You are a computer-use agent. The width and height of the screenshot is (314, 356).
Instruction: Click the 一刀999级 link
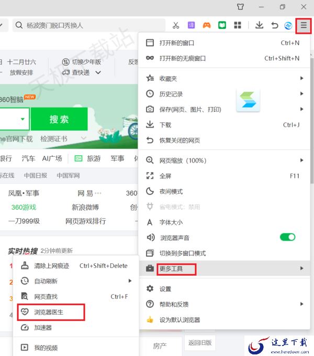[x=24, y=221]
